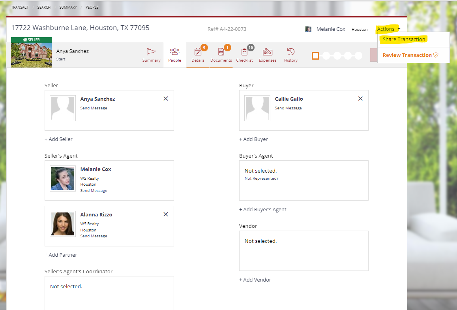457x310 pixels.
Task: Open the Checklist section icon
Action: tap(244, 52)
